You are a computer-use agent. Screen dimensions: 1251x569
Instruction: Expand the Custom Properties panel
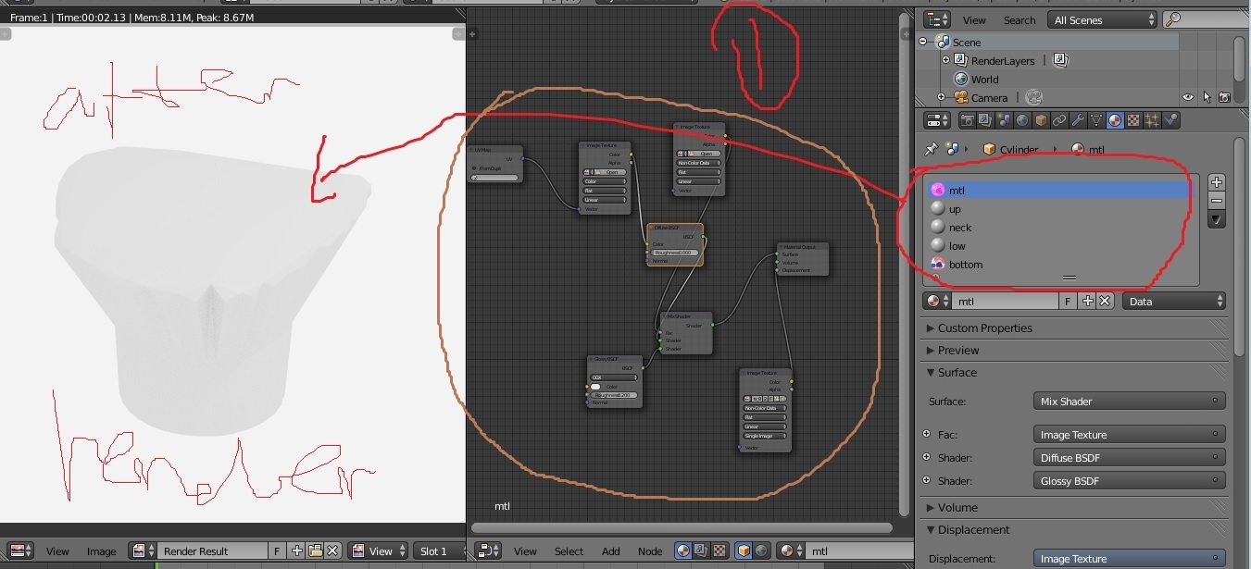[984, 328]
